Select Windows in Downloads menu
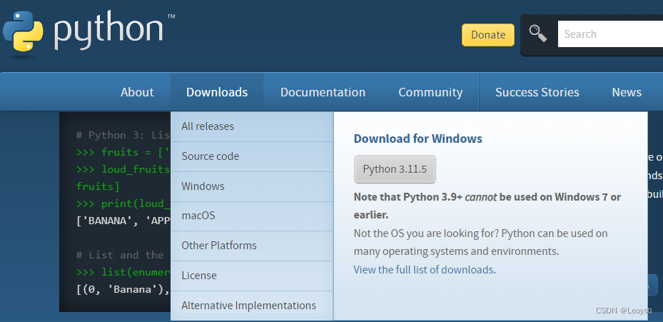 pos(252,186)
